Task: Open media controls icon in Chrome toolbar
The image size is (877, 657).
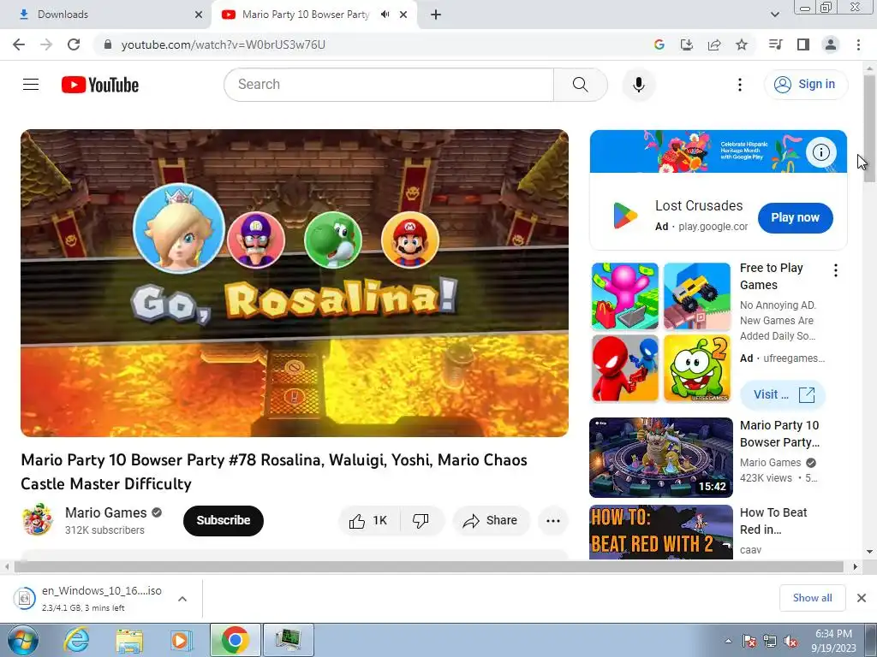Action: (775, 44)
